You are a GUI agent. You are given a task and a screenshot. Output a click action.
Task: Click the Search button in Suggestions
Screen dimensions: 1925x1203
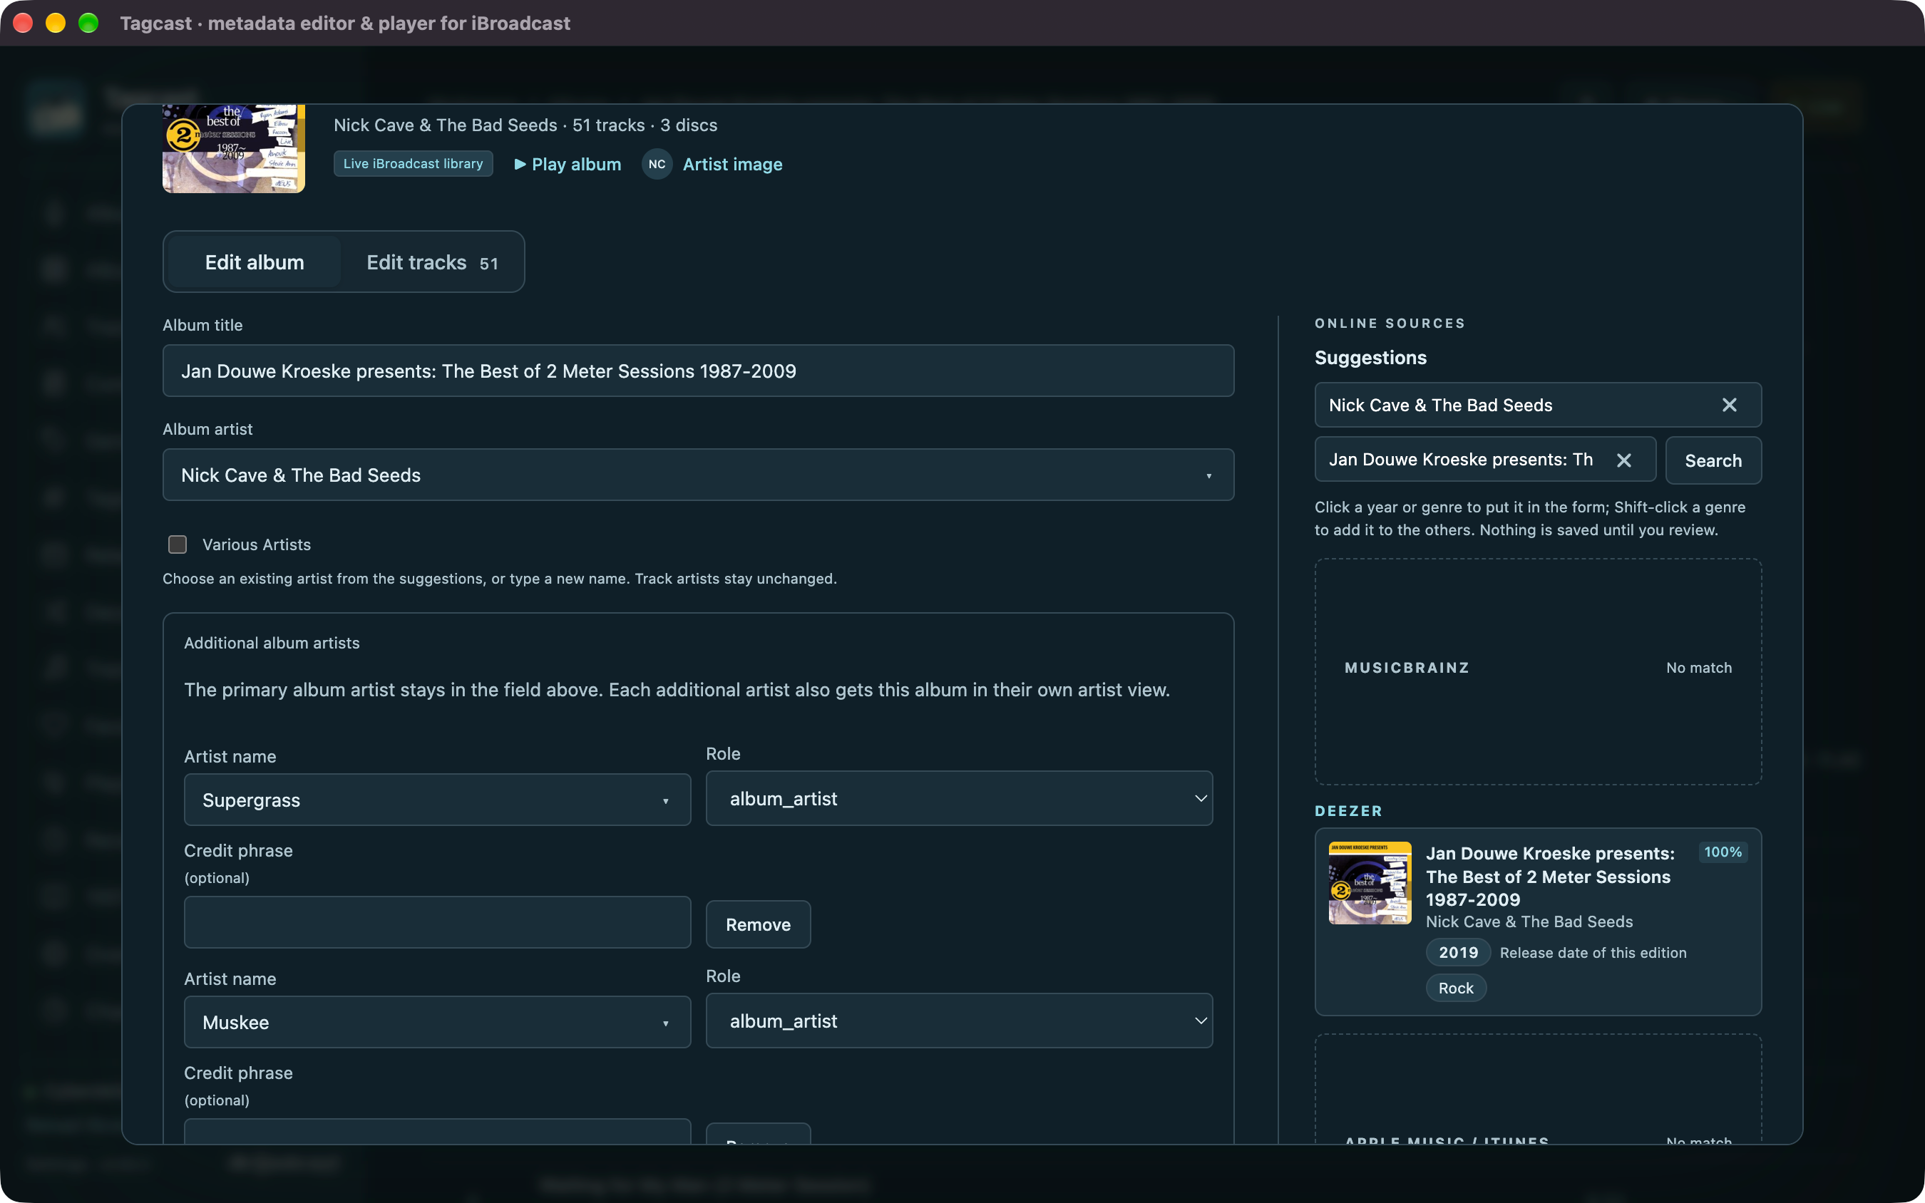(x=1713, y=460)
